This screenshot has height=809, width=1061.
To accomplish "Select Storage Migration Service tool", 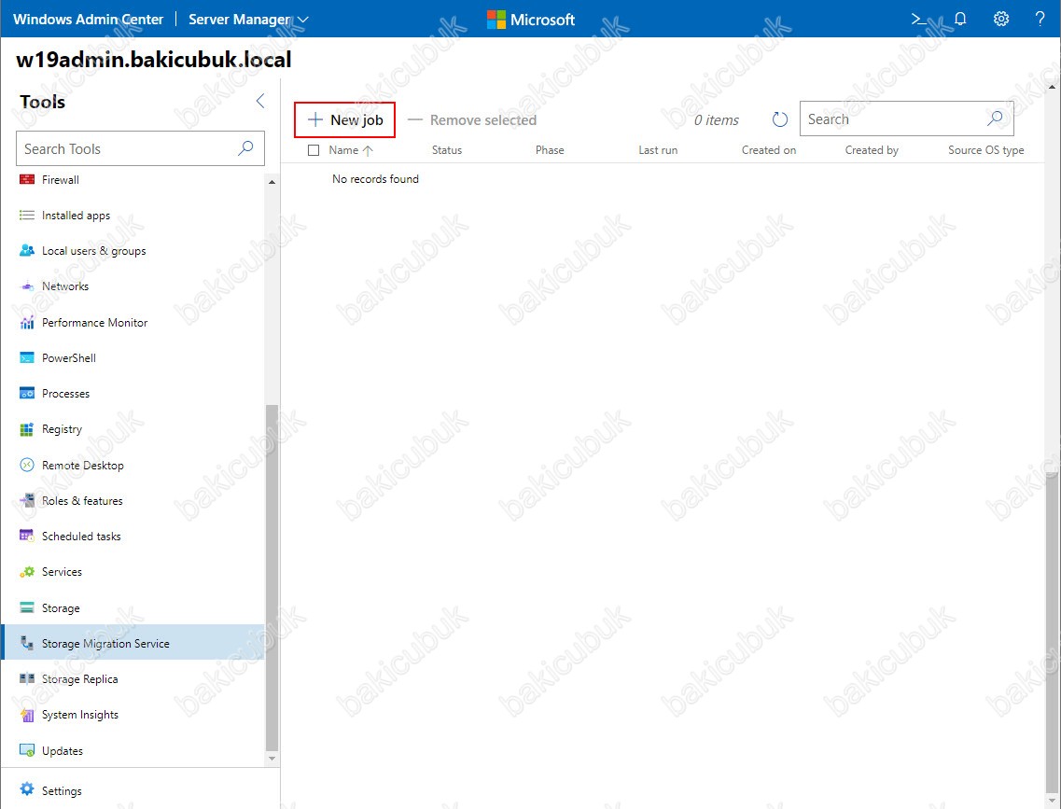I will (x=134, y=643).
